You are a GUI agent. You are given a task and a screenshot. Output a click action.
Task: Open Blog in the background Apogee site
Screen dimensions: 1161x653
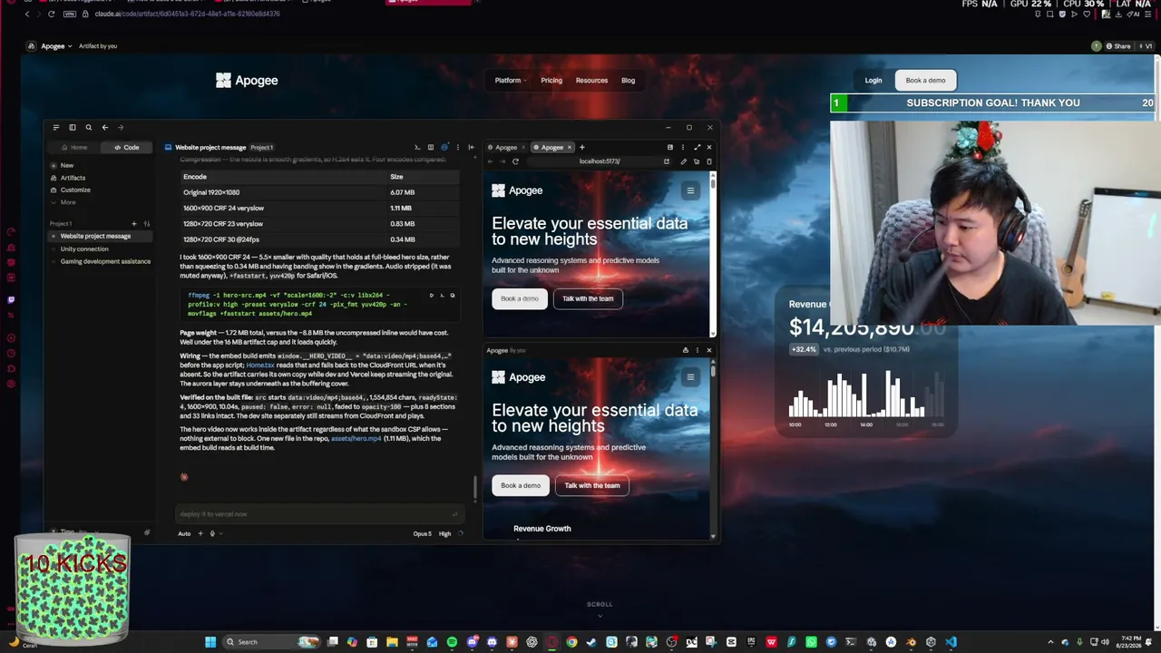pos(628,81)
